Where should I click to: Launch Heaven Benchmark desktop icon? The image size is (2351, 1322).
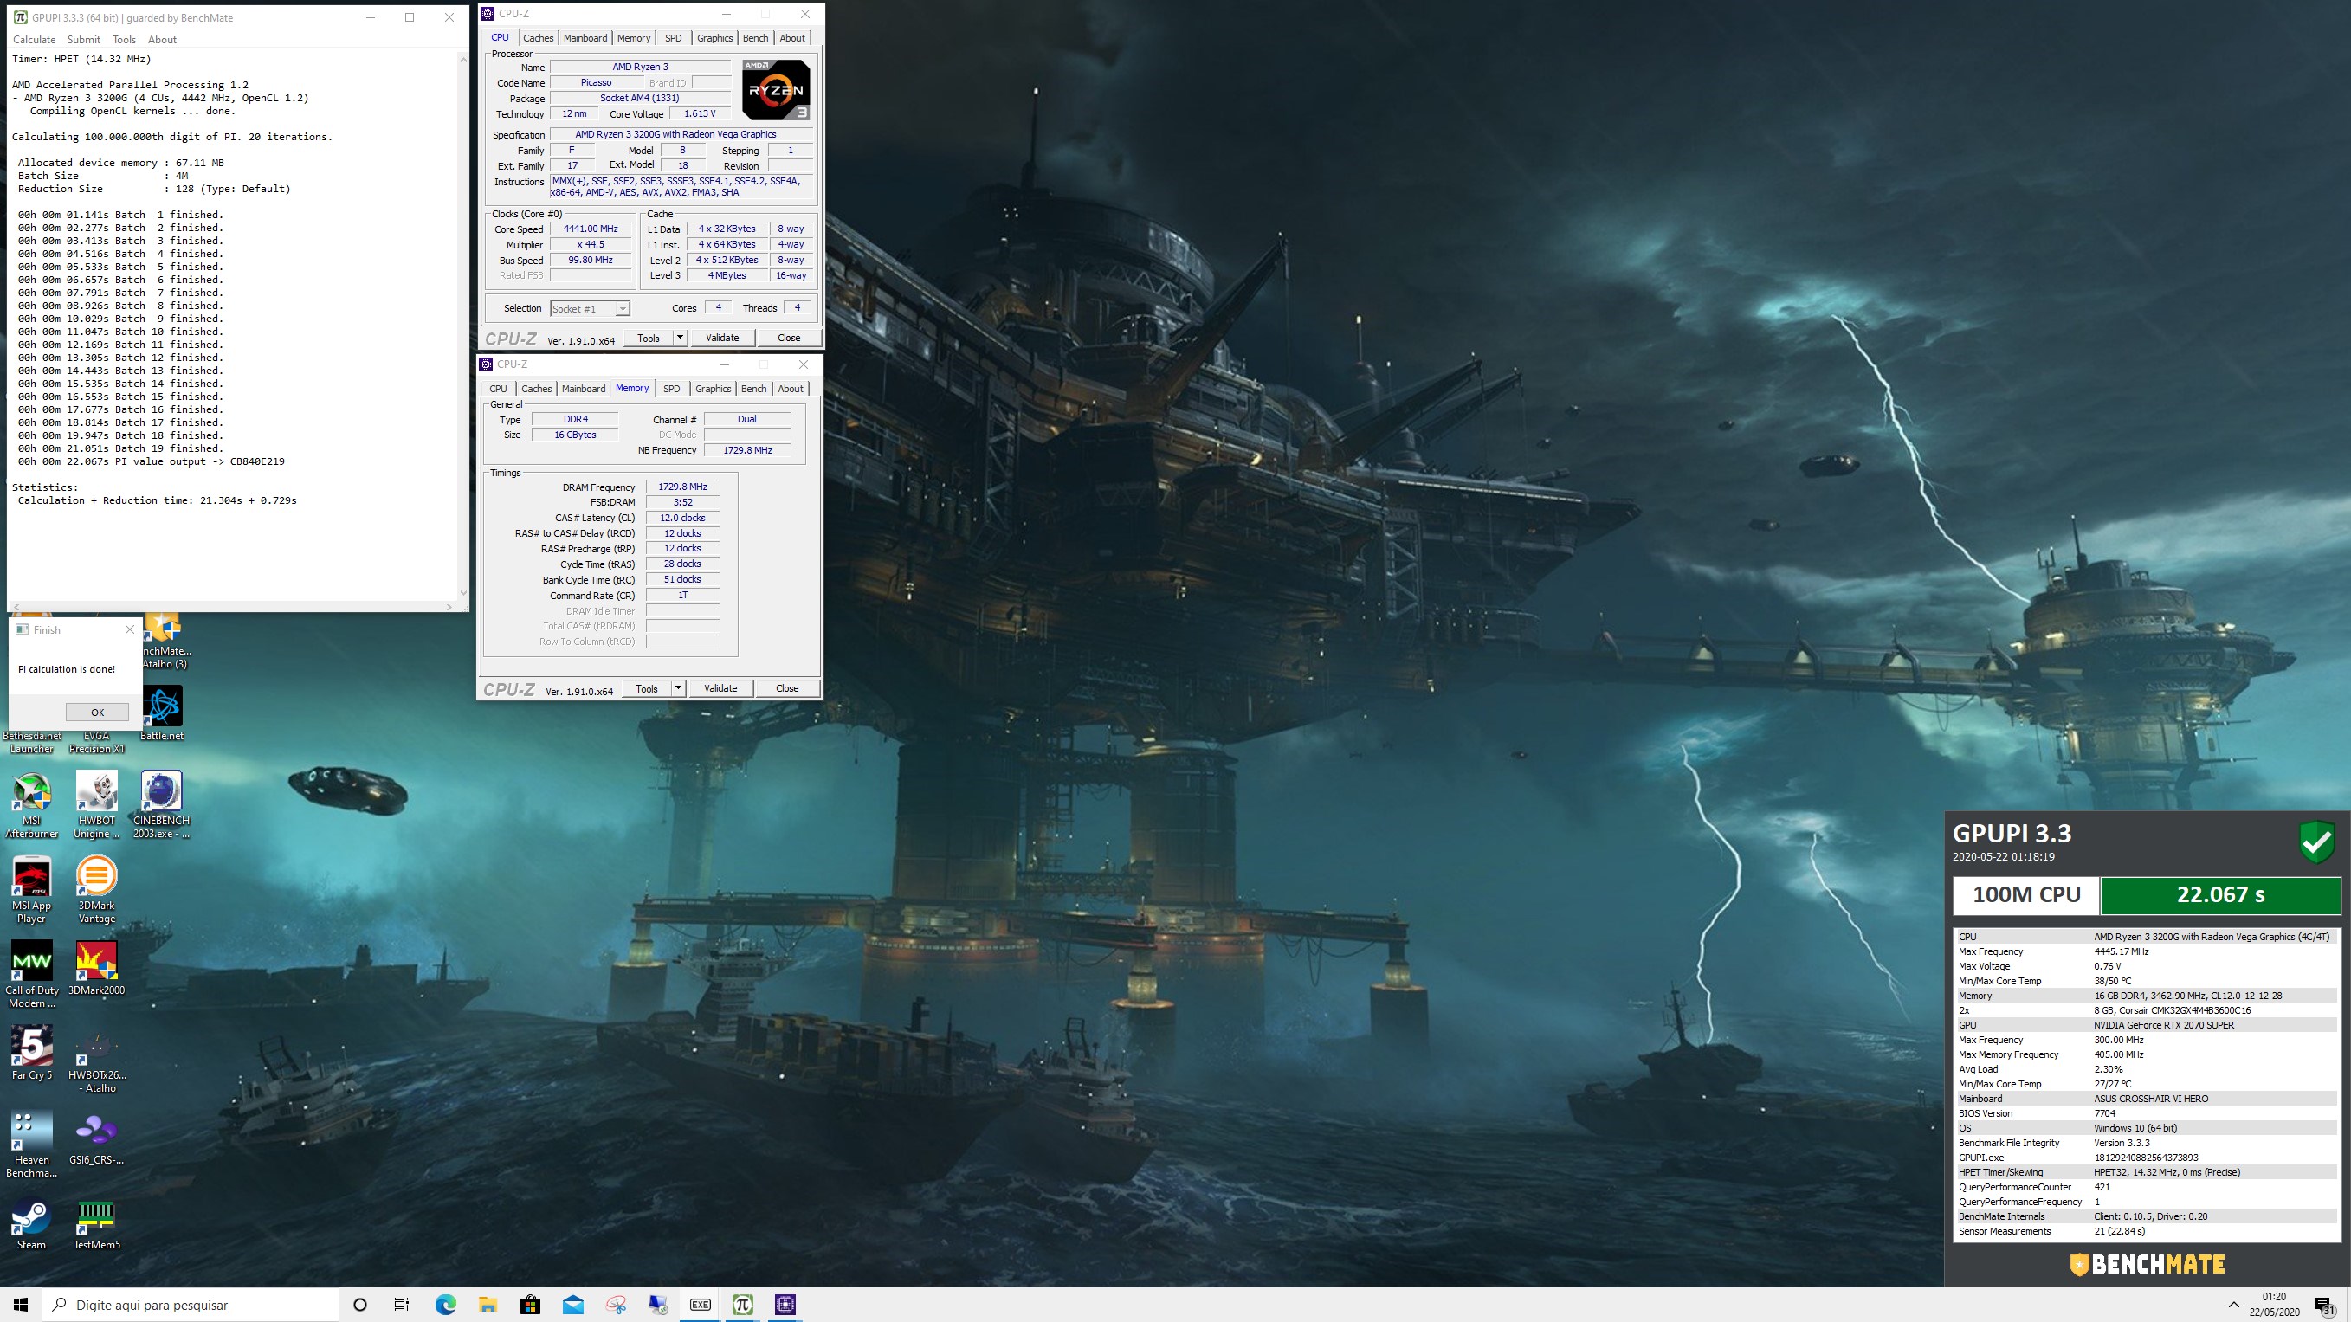tap(32, 1145)
